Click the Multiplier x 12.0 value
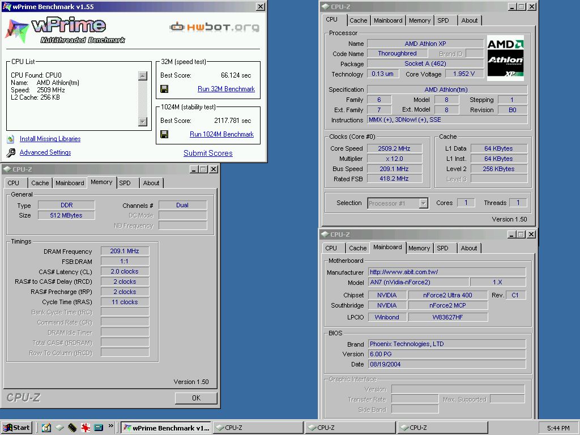 pyautogui.click(x=394, y=159)
